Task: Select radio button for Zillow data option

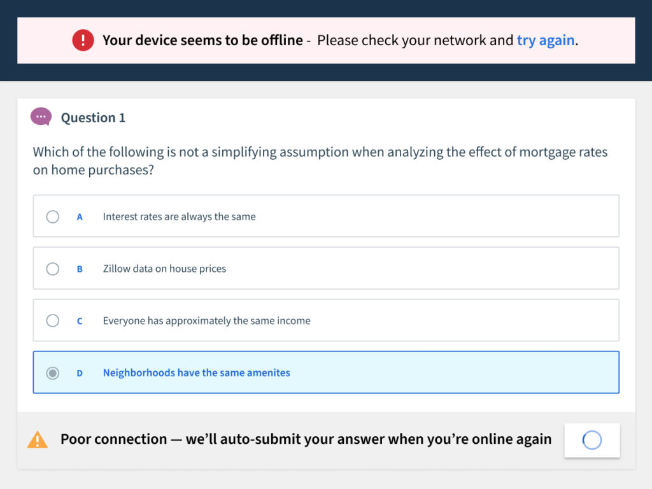Action: pos(52,269)
